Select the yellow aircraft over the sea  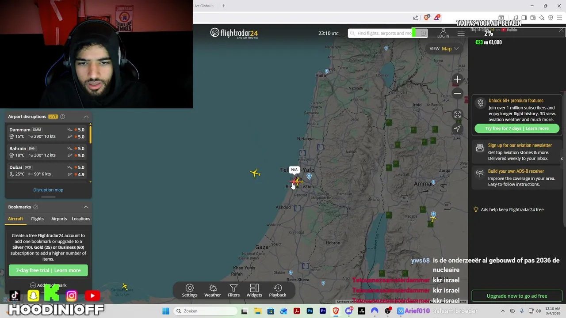point(255,173)
